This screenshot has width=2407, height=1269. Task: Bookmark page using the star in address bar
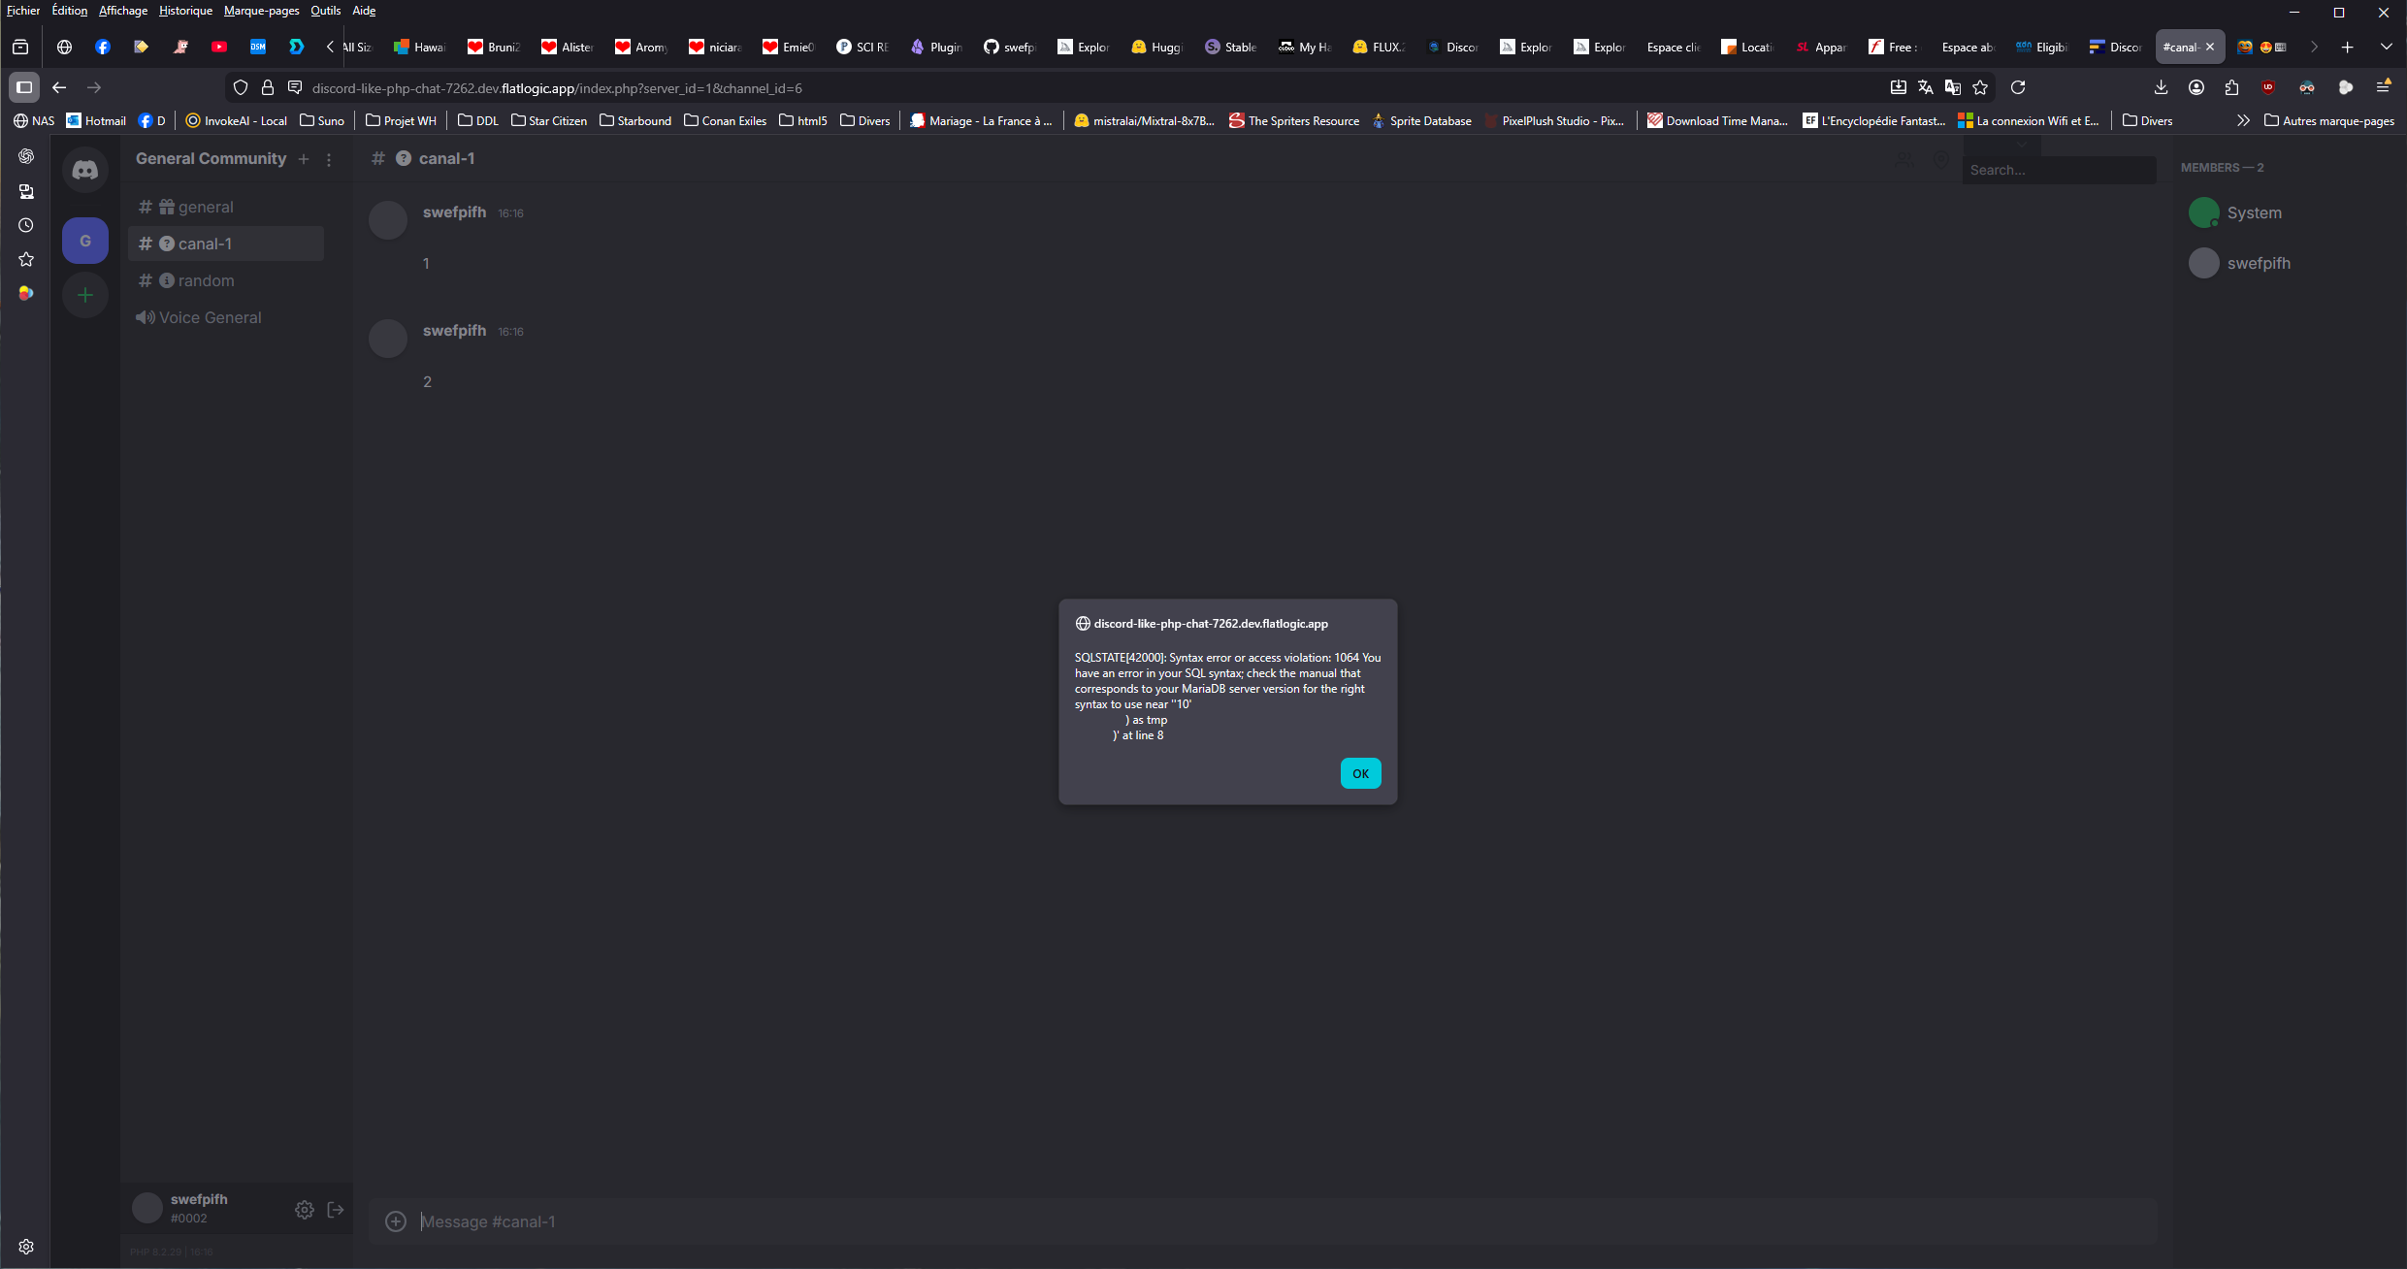click(x=1980, y=87)
